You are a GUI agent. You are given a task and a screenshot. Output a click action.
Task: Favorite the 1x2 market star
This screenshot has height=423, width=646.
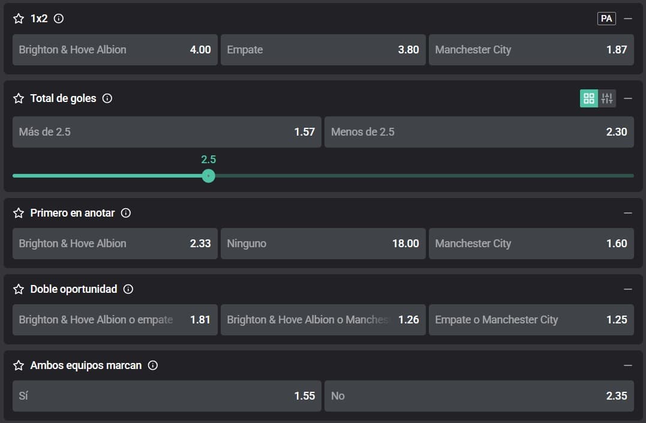19,19
